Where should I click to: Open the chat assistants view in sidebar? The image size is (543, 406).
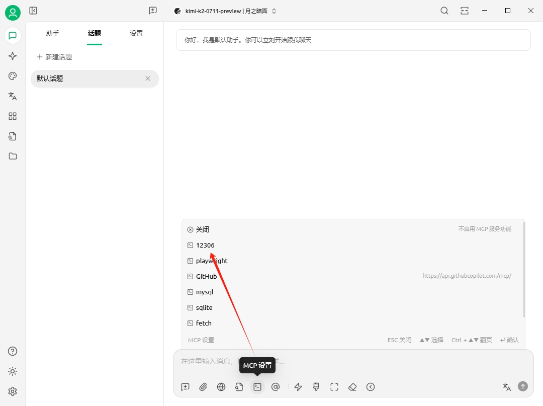(x=13, y=36)
